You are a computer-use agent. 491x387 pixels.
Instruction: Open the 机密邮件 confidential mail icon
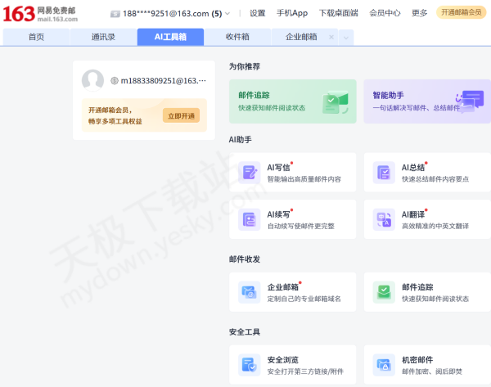click(383, 365)
